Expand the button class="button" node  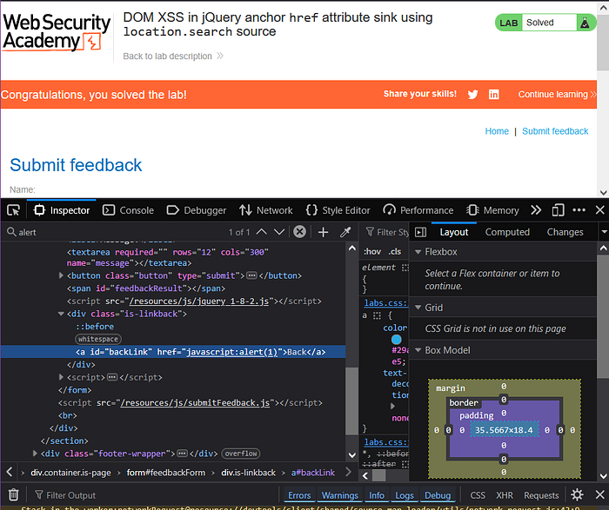click(x=61, y=275)
